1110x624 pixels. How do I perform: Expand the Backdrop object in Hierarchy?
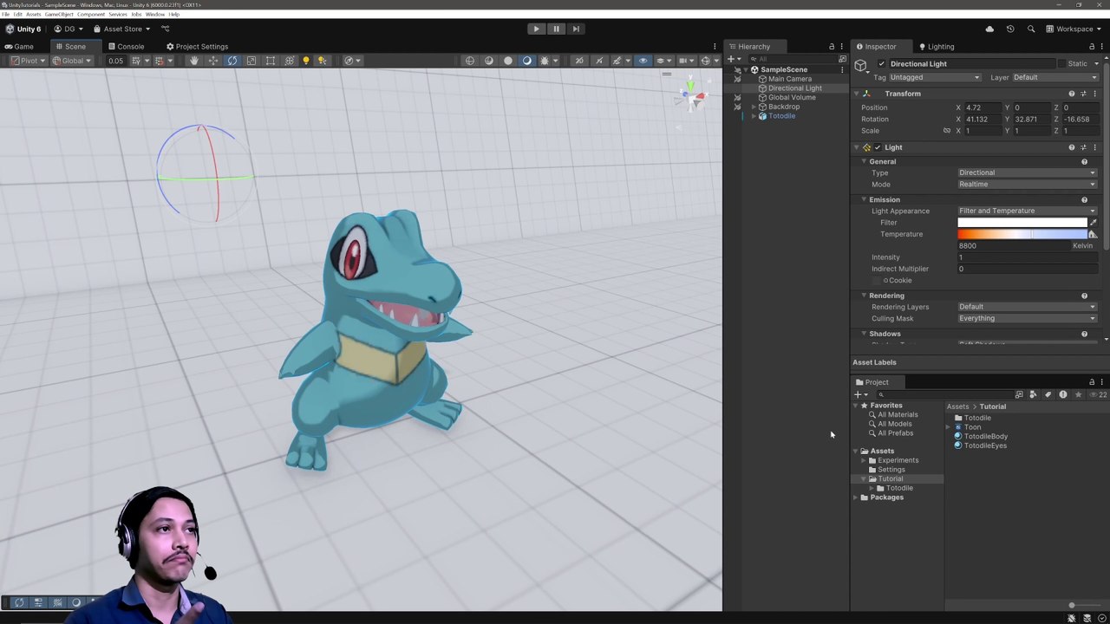[x=754, y=107]
